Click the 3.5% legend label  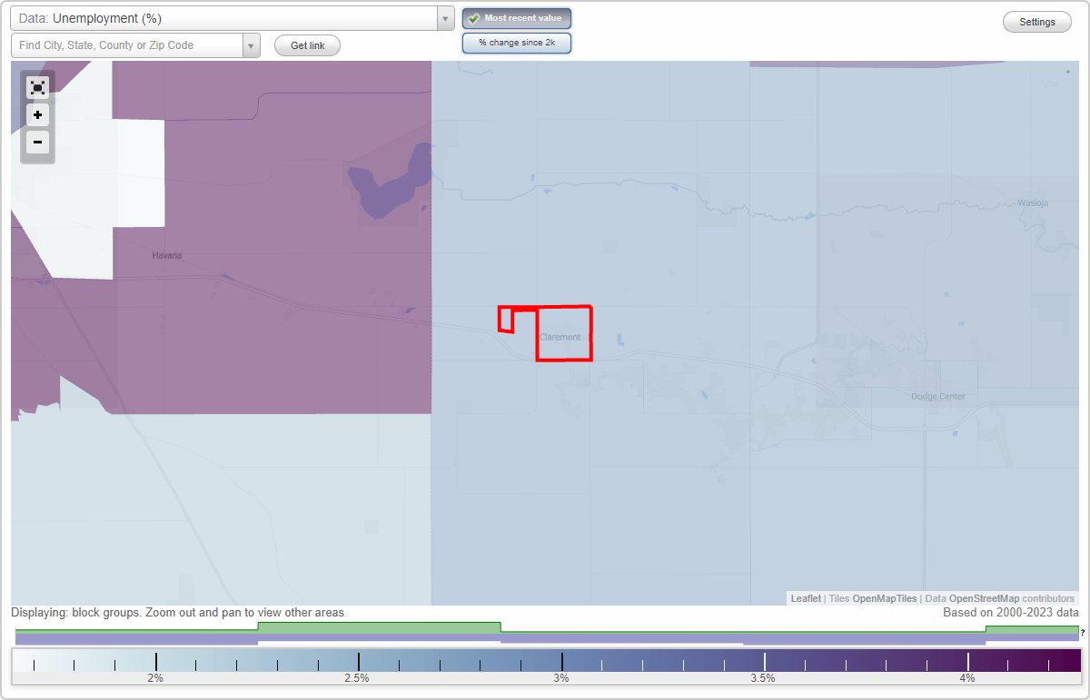point(762,677)
